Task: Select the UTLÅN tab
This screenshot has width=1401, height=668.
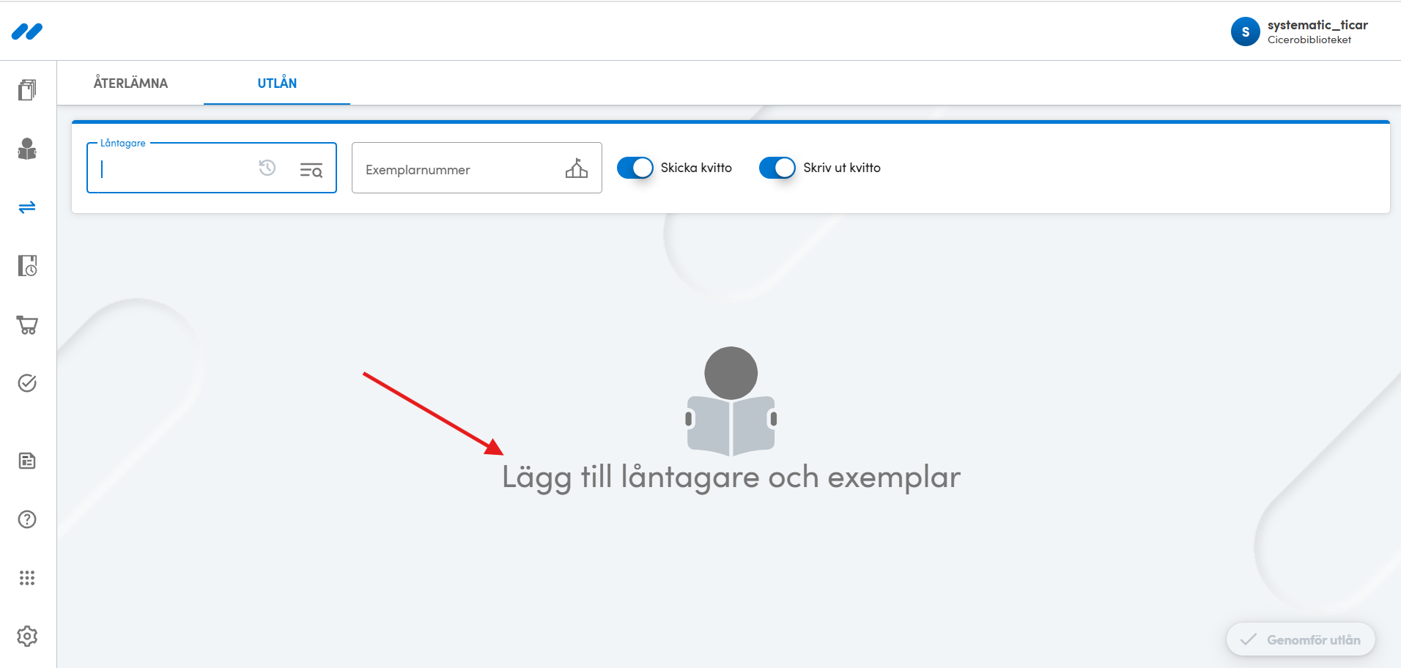Action: pos(277,83)
